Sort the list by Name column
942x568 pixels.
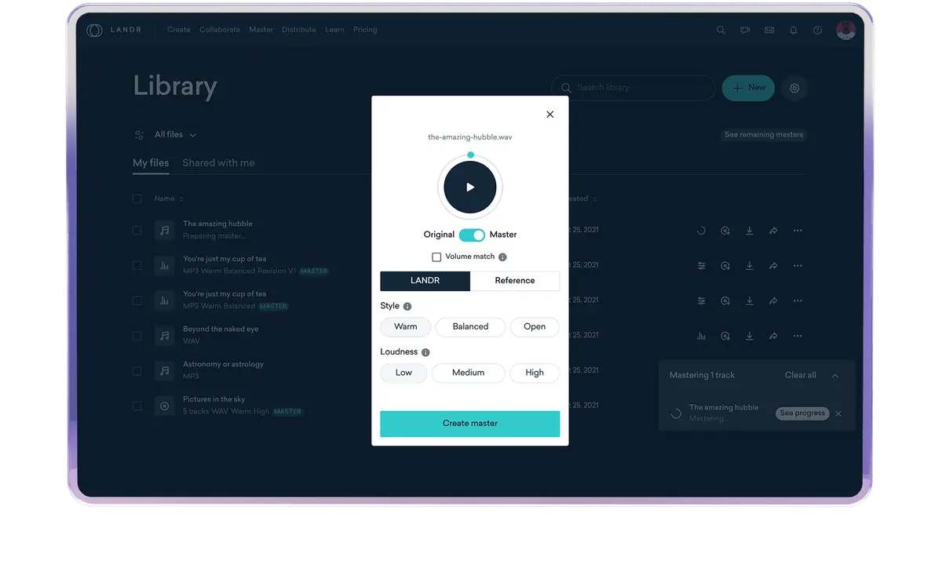pyautogui.click(x=169, y=199)
